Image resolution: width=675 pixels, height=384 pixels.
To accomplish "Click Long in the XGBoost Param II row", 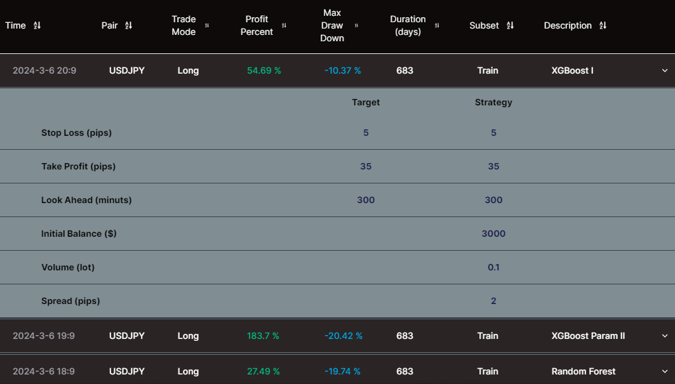I will [x=188, y=336].
